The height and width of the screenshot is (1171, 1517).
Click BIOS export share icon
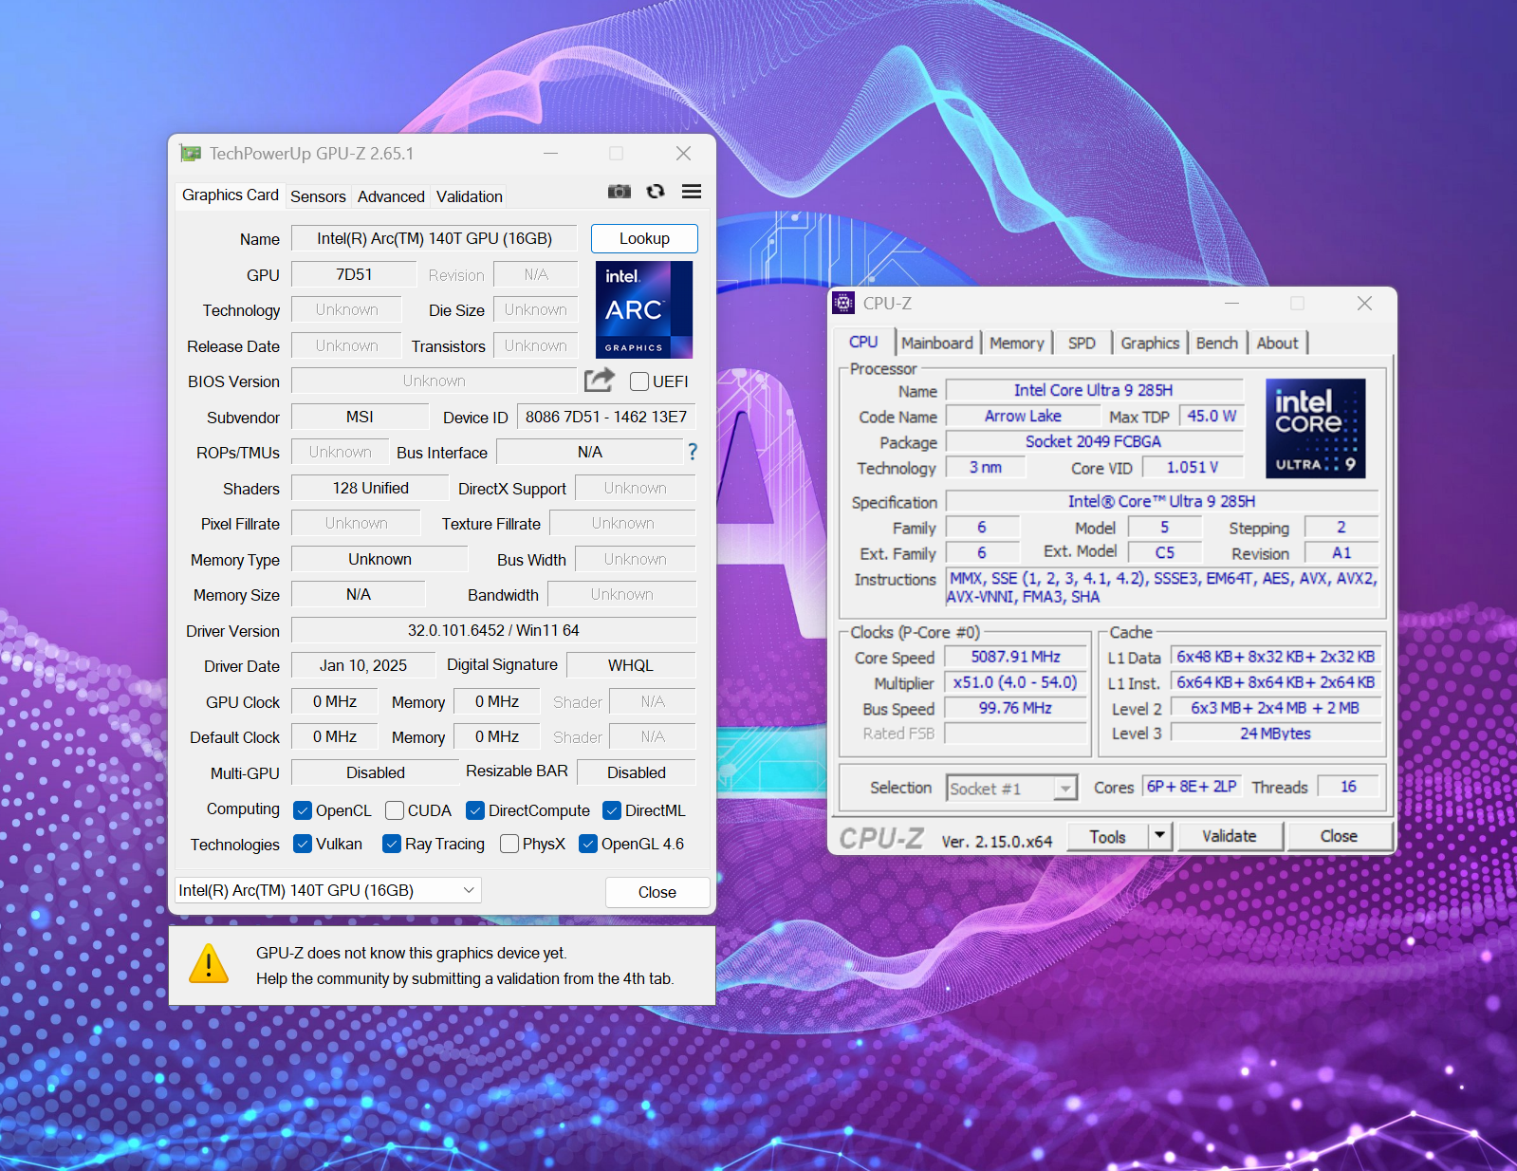[x=600, y=381]
